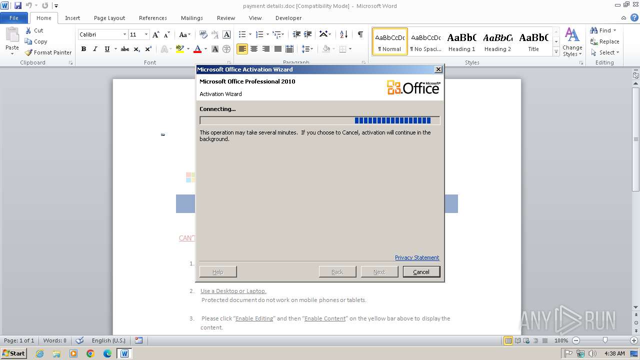Apply the Heading 1 style
This screenshot has height=360, width=640.
tap(462, 41)
